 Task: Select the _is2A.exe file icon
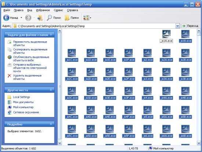[x=166, y=53]
